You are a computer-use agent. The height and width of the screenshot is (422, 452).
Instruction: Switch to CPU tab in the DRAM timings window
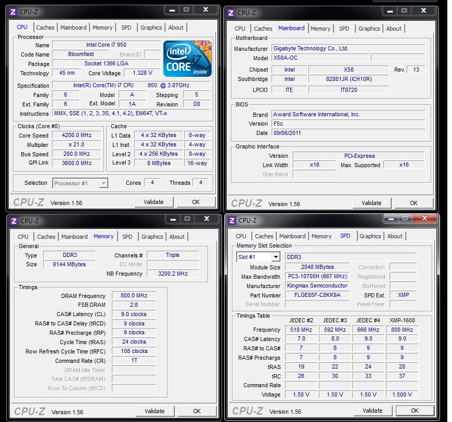click(x=23, y=237)
